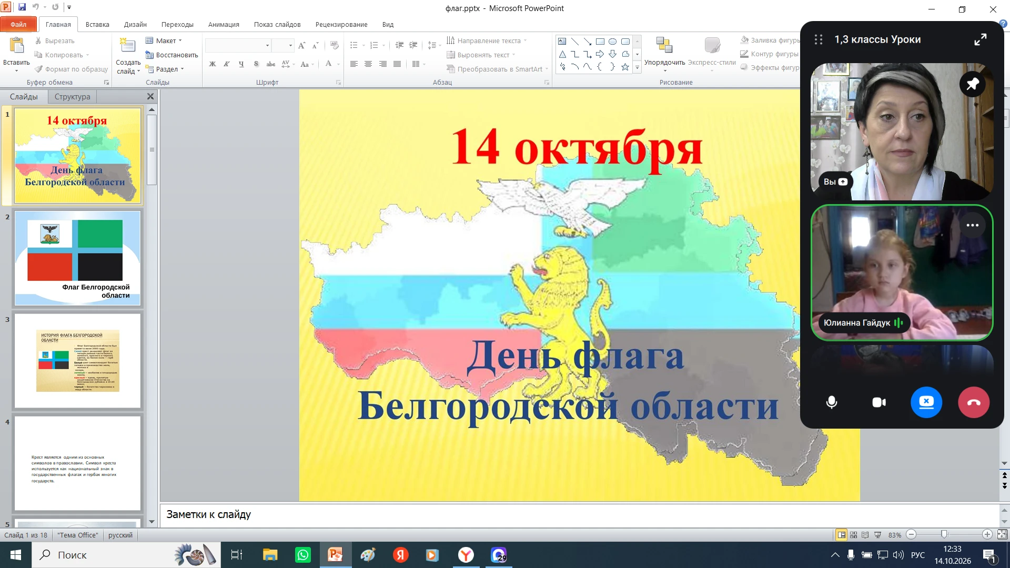Click the Paste (Вставить) clipboard icon

(x=16, y=46)
